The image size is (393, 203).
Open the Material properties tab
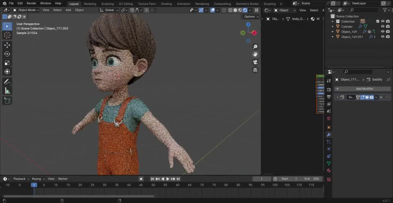329,170
